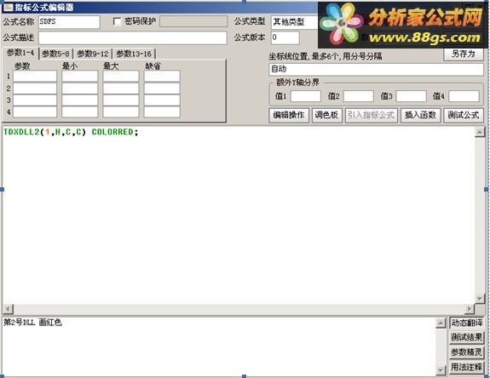Viewport: 490px width, 378px height.
Task: Click the output pane scroll-down arrow
Action: (x=441, y=369)
